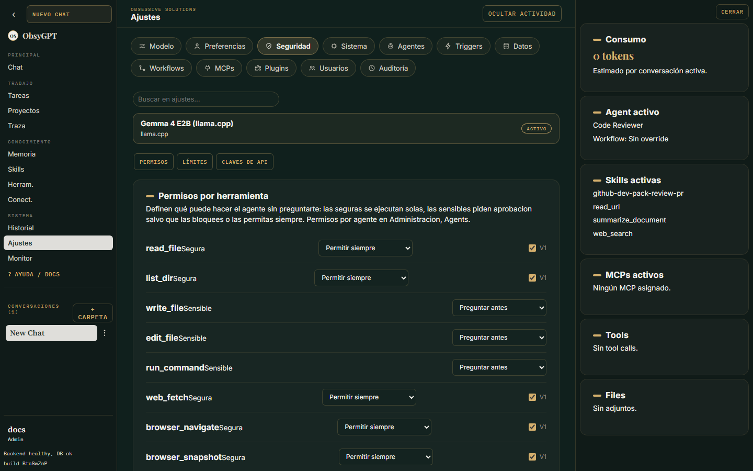Click the Ocultar Actividad button
753x471 pixels.
tap(522, 14)
